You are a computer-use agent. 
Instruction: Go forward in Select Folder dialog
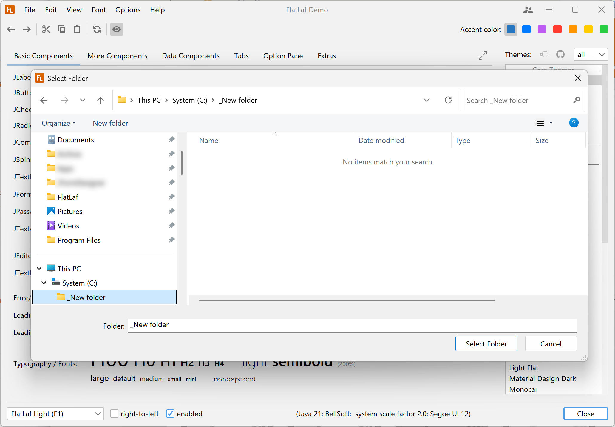64,100
